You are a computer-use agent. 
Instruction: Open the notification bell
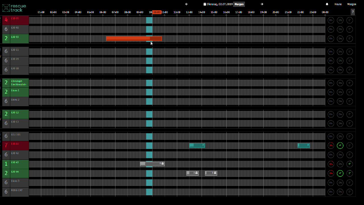click(x=327, y=4)
